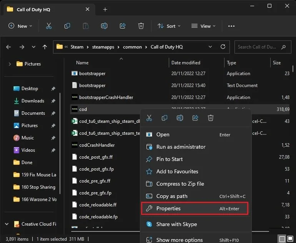Viewport: 296px width, 243px height.
Task: Select Properties in the context menu
Action: pos(195,208)
